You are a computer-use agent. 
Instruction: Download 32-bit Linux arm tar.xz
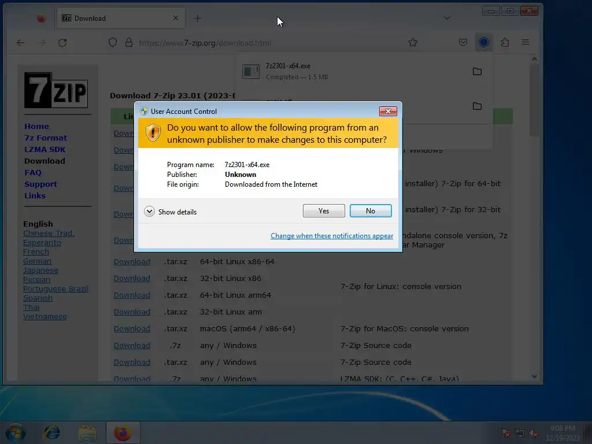132,312
